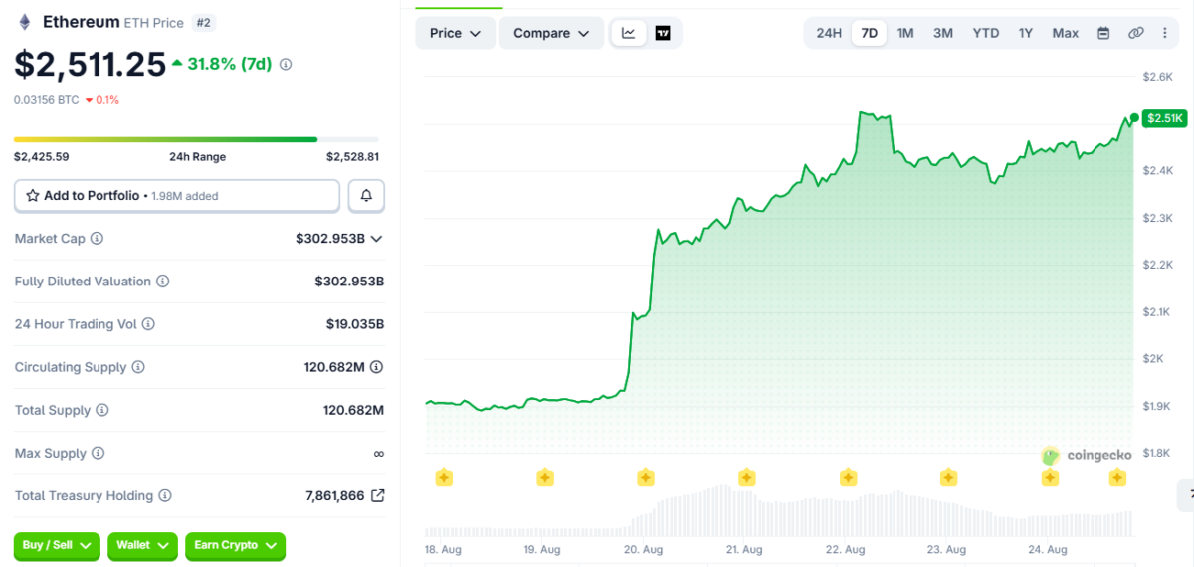This screenshot has width=1194, height=567.
Task: Show Max Supply info tooltip
Action: coord(98,453)
